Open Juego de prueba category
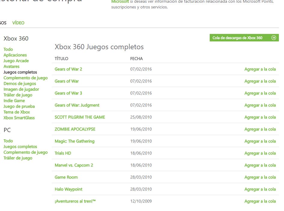The image size is (284, 211). pos(19,107)
